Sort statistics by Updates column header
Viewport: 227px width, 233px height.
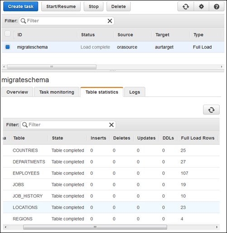(x=146, y=138)
